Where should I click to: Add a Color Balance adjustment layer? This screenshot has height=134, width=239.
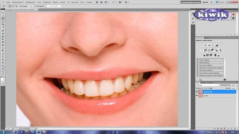(x=209, y=50)
